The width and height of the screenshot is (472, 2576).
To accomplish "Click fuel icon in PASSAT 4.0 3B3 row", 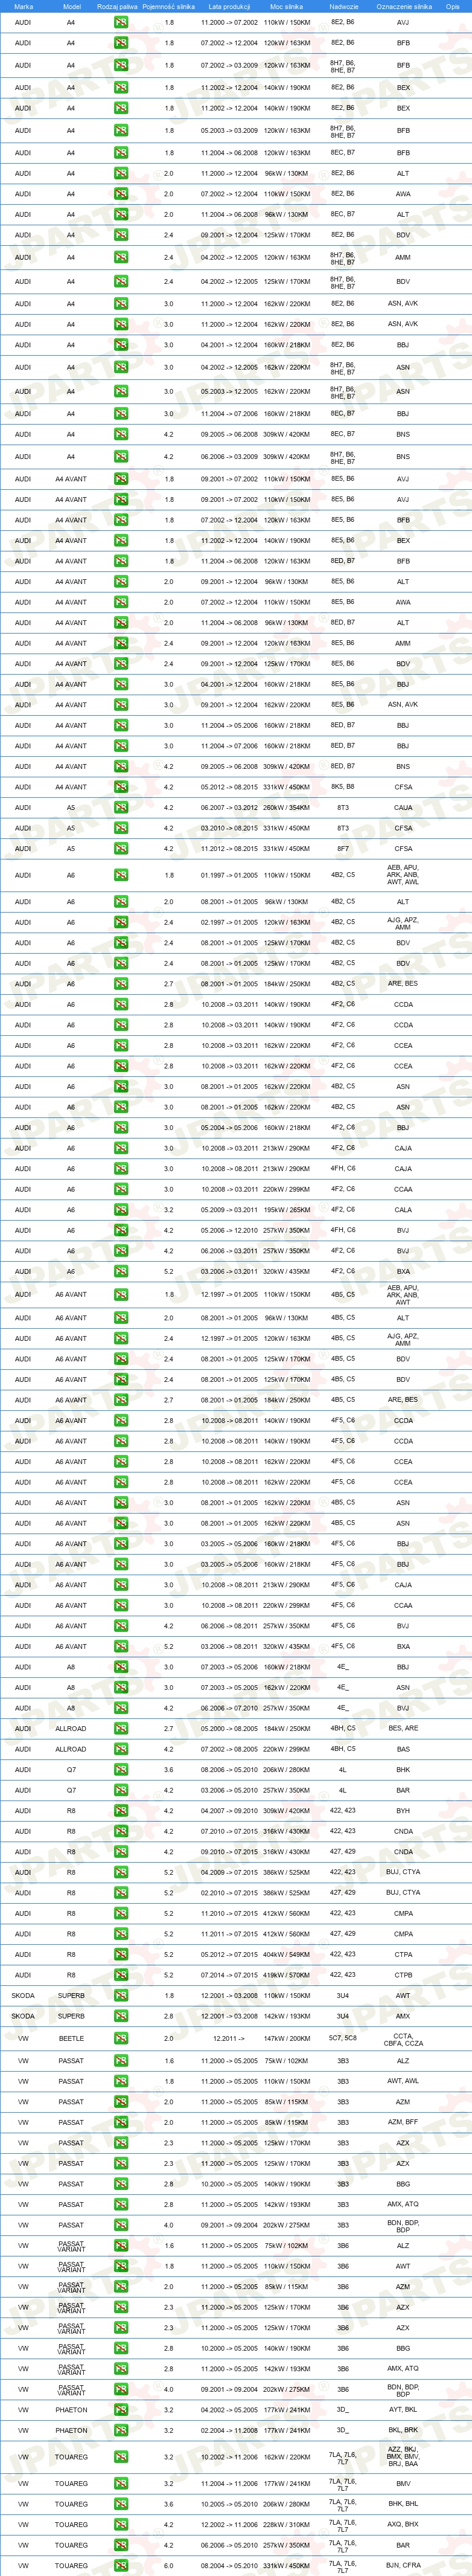I will pyautogui.click(x=121, y=2225).
